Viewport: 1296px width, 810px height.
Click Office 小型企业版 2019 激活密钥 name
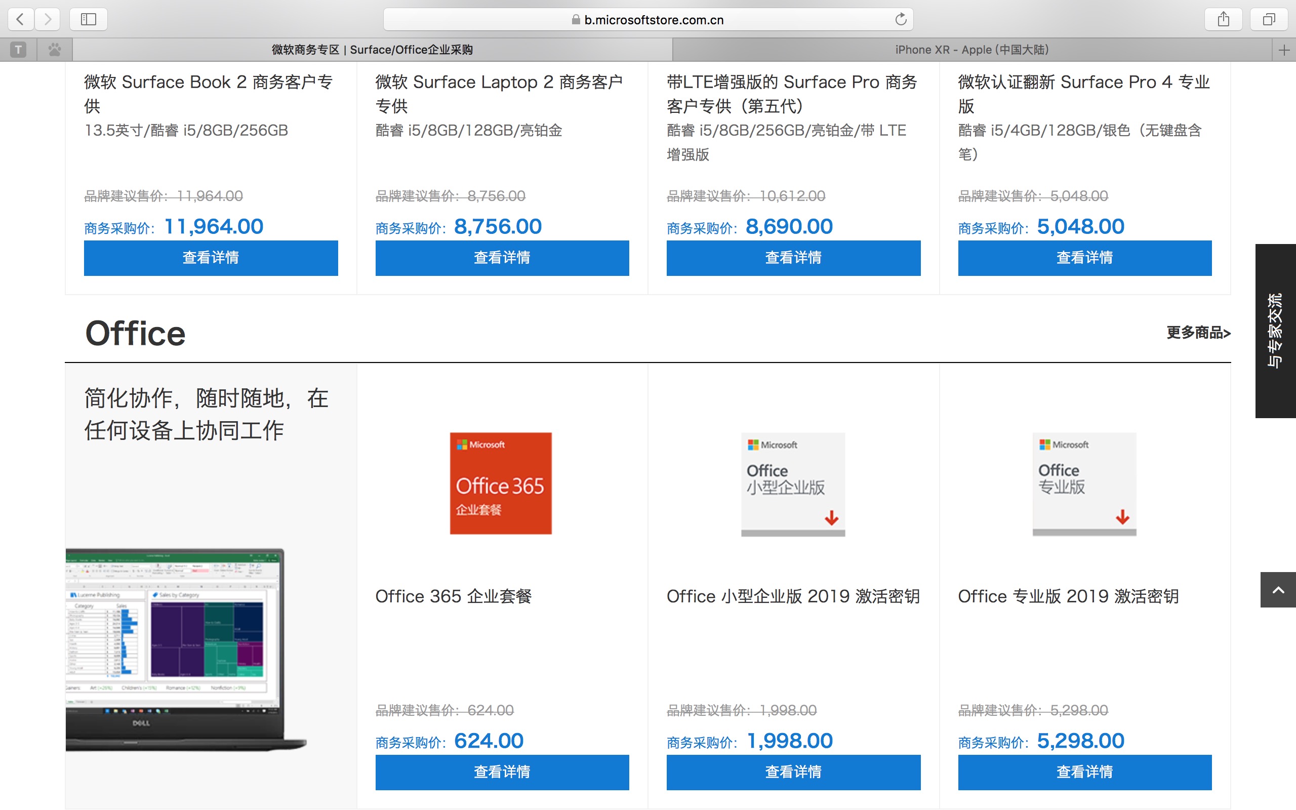[x=793, y=596]
